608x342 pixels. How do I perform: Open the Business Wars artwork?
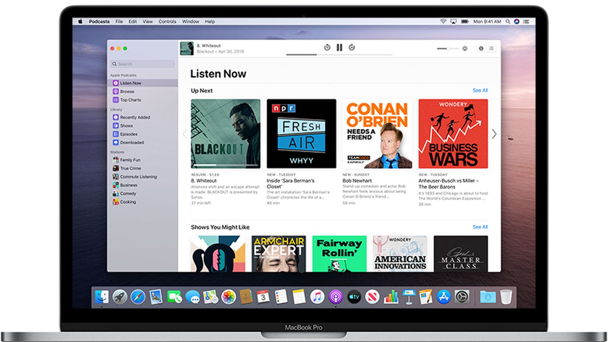(453, 134)
